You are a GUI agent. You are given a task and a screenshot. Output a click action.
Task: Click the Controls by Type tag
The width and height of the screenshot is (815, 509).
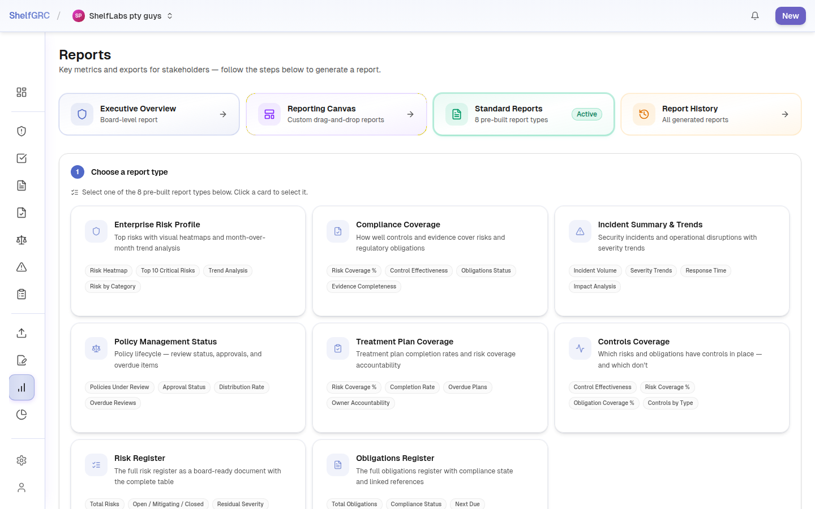click(670, 403)
